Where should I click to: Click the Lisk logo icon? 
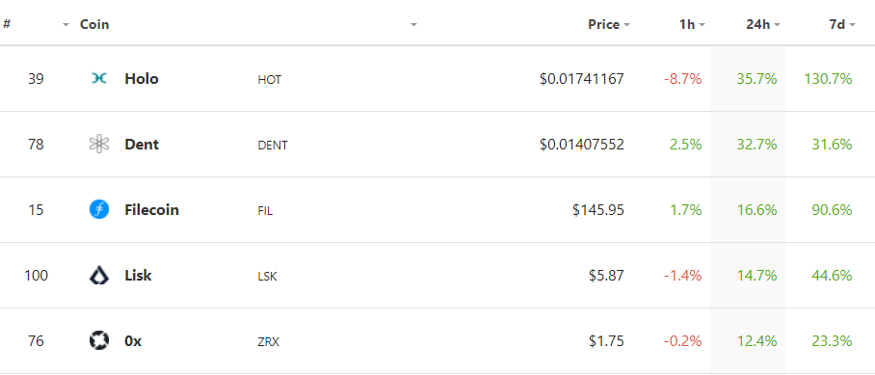[98, 275]
